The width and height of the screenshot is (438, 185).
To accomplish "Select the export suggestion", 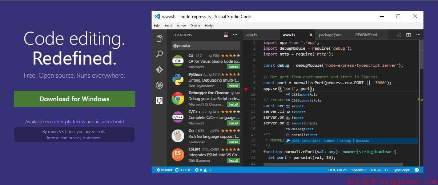I will coord(351,106).
